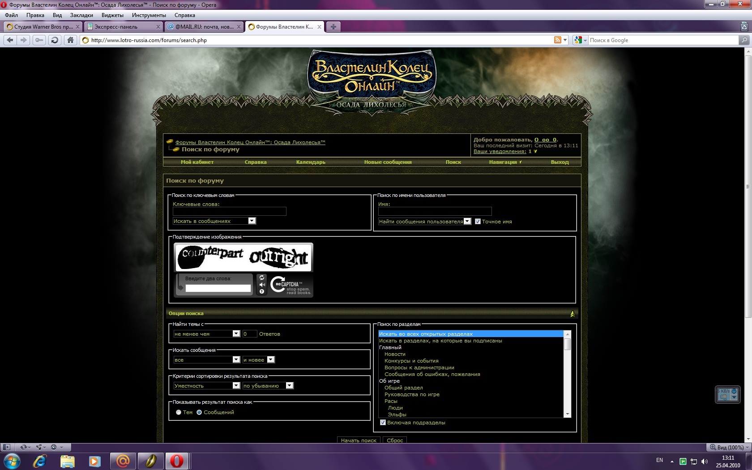752x470 pixels.
Task: Open Mail.Ru Agent taskbar icon
Action: pos(123,461)
